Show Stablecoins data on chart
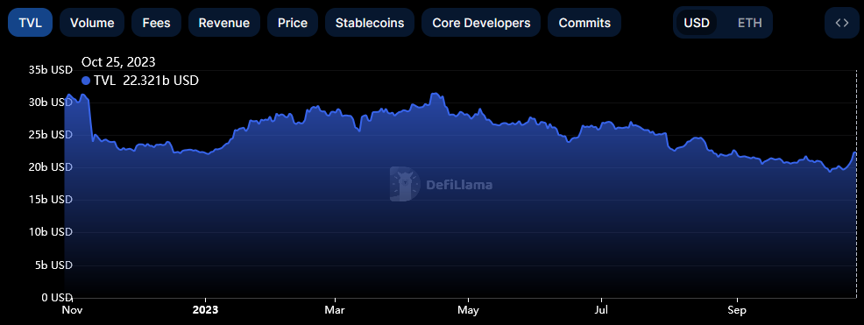The width and height of the screenshot is (864, 325). (x=370, y=23)
